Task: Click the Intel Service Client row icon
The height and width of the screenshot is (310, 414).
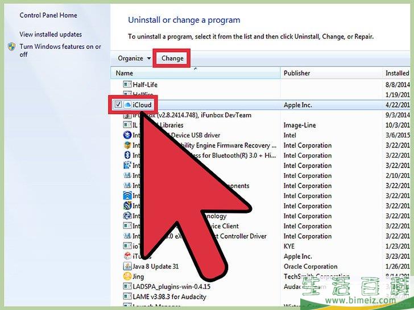Action: pos(127,226)
